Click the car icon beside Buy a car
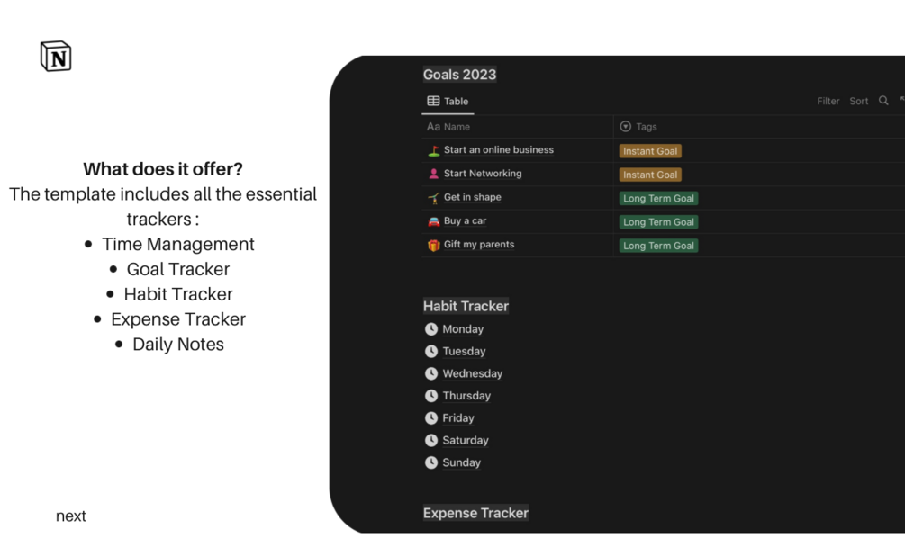 (x=433, y=221)
